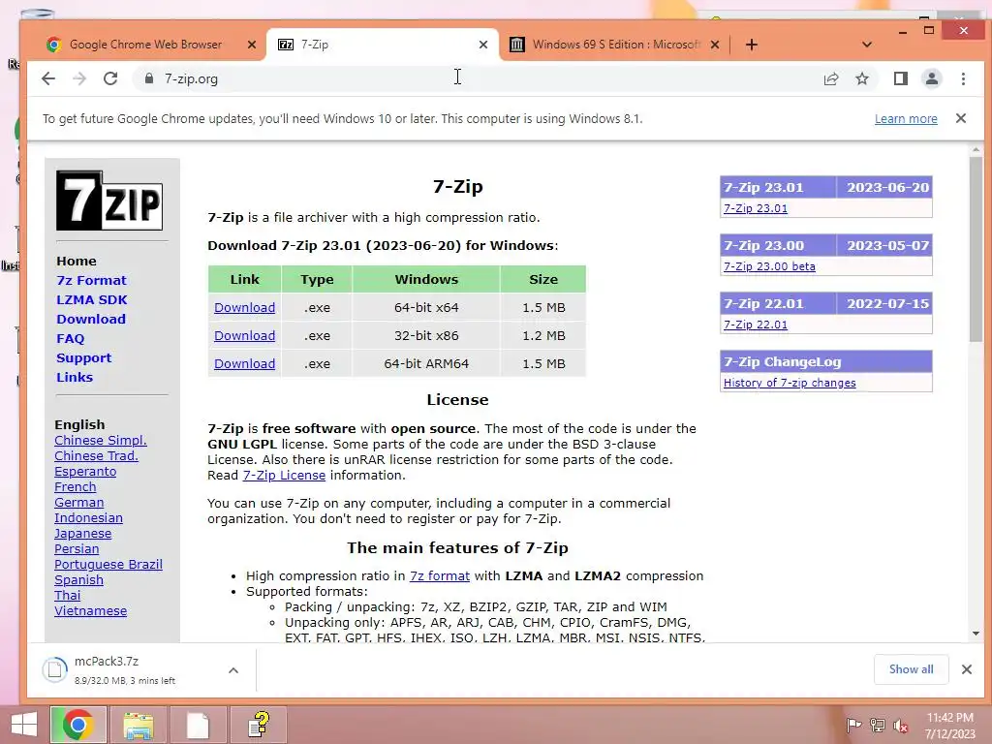This screenshot has height=744, width=992.
Task: Close the 7-Zip tab
Action: pyautogui.click(x=483, y=45)
